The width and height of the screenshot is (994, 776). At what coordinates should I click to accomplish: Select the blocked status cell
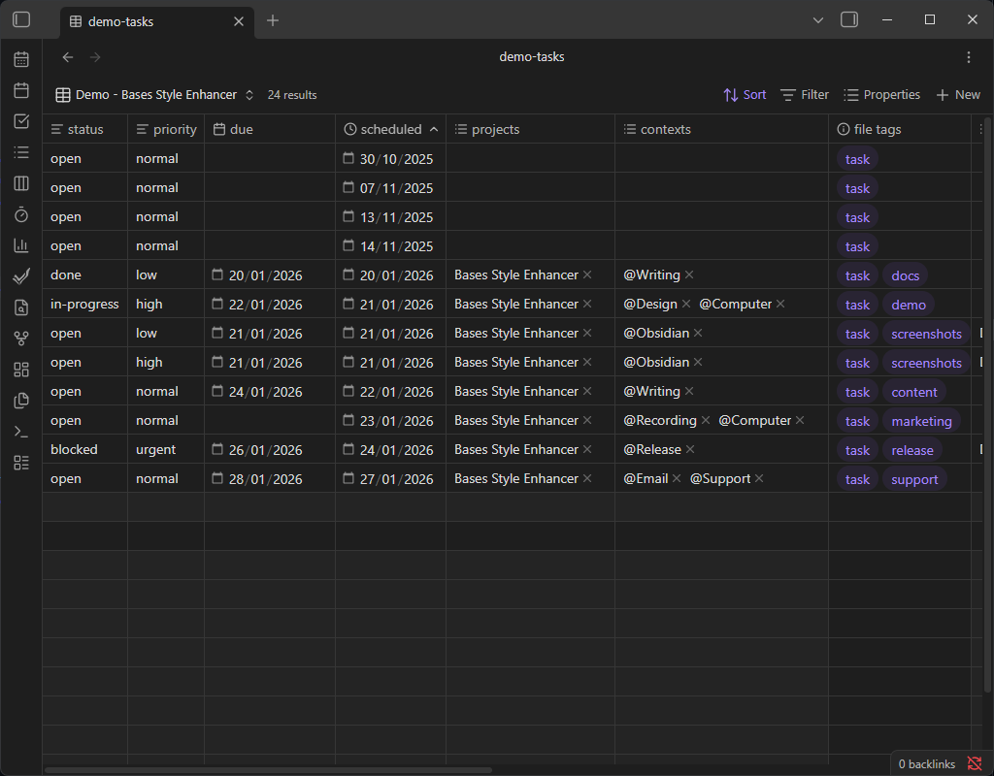85,449
